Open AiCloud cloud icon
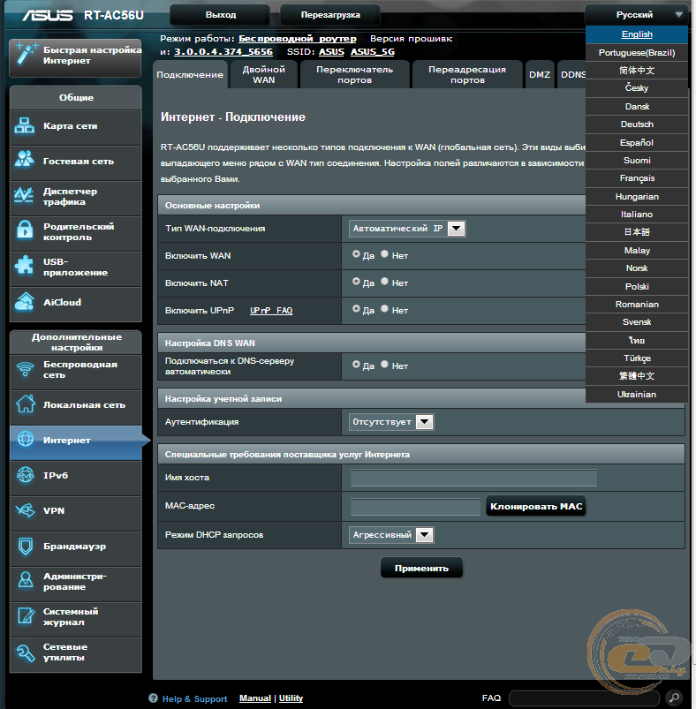The height and width of the screenshot is (709, 696). coord(25,302)
